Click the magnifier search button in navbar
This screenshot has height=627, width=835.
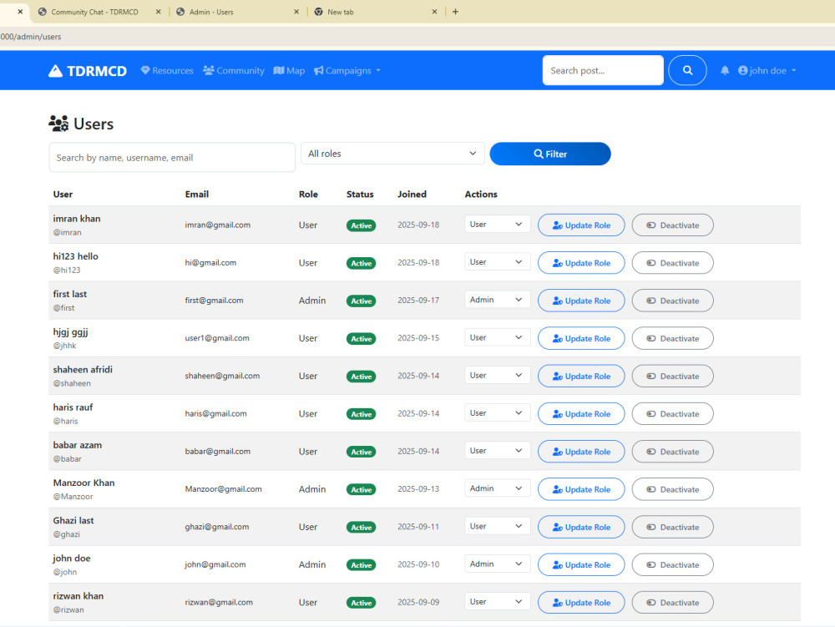tap(687, 70)
